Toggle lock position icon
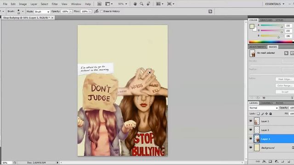This screenshot has height=165, width=294. [266, 114]
